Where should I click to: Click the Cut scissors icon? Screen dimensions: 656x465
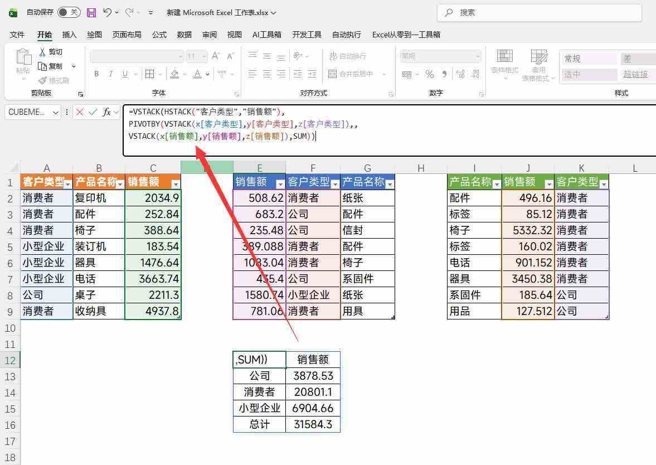click(x=42, y=52)
